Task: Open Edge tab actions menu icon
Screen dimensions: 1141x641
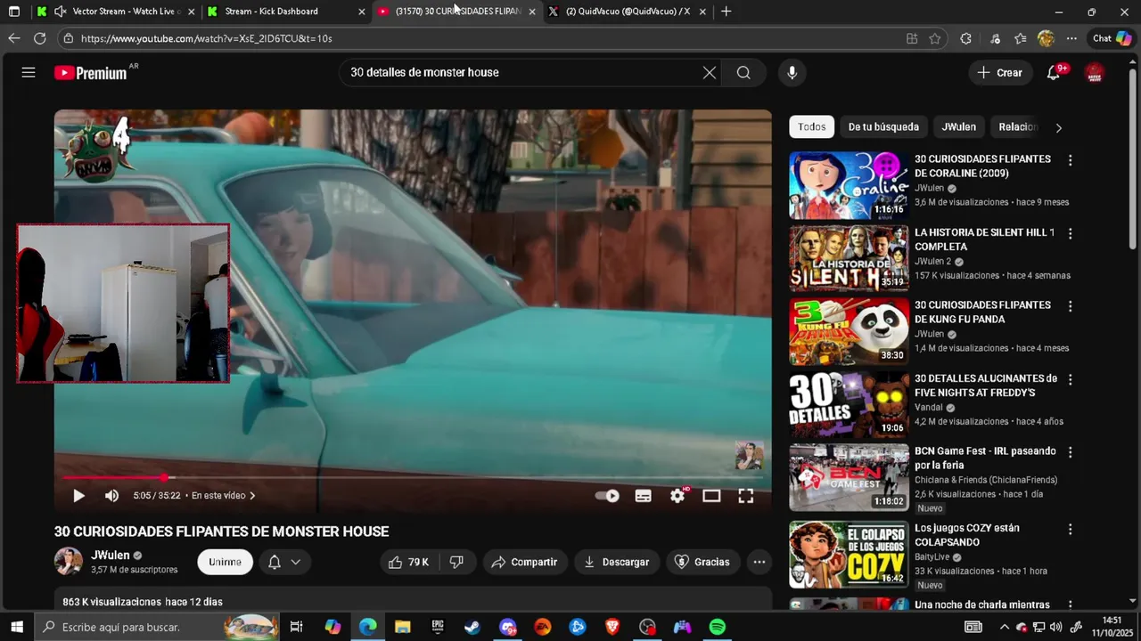Action: click(x=13, y=12)
